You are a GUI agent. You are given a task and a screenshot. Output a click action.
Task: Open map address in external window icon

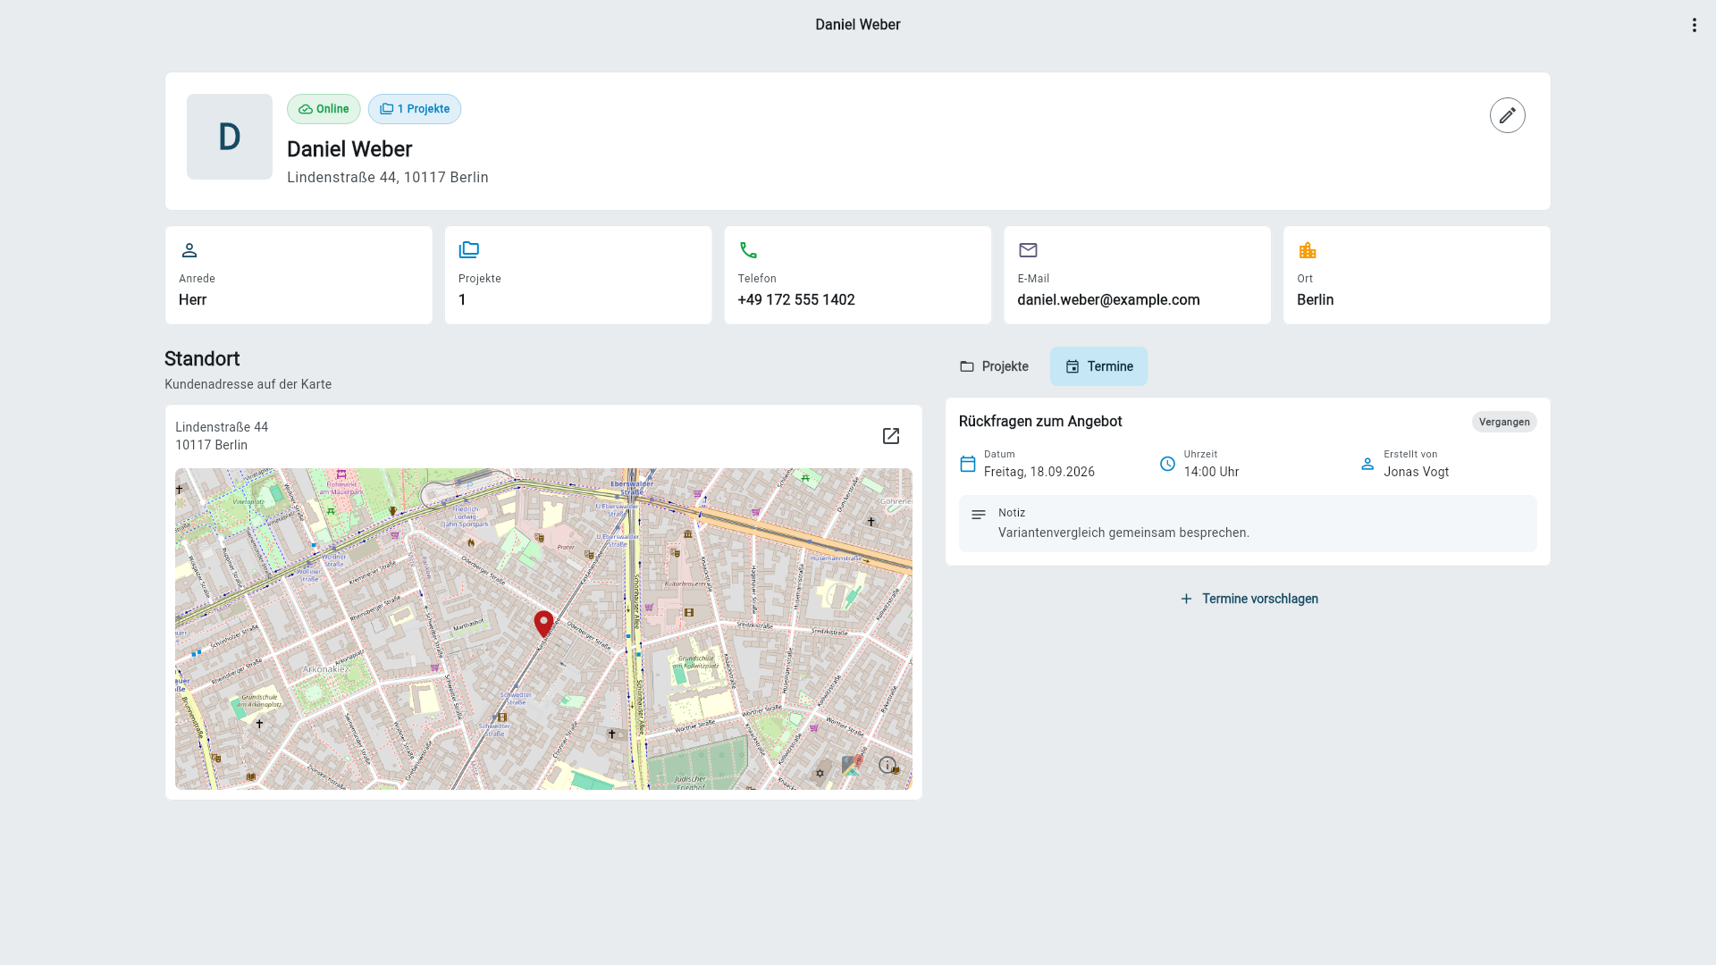(891, 436)
